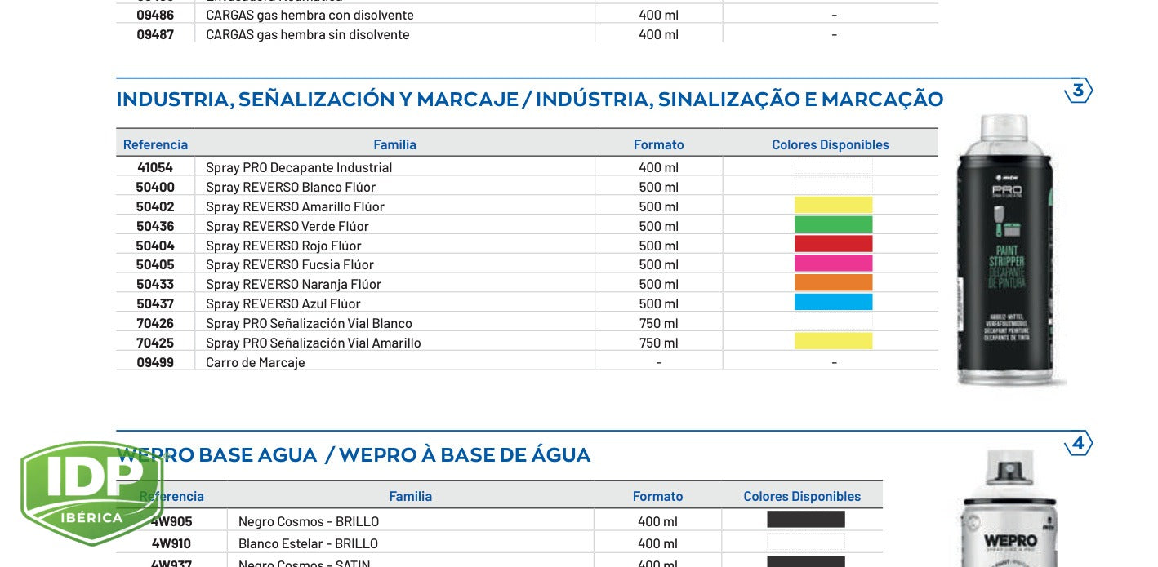Viewport: 1158px width, 567px height.
Task: Click CARGAS gas hembra sin disolvente
Action: 308,34
